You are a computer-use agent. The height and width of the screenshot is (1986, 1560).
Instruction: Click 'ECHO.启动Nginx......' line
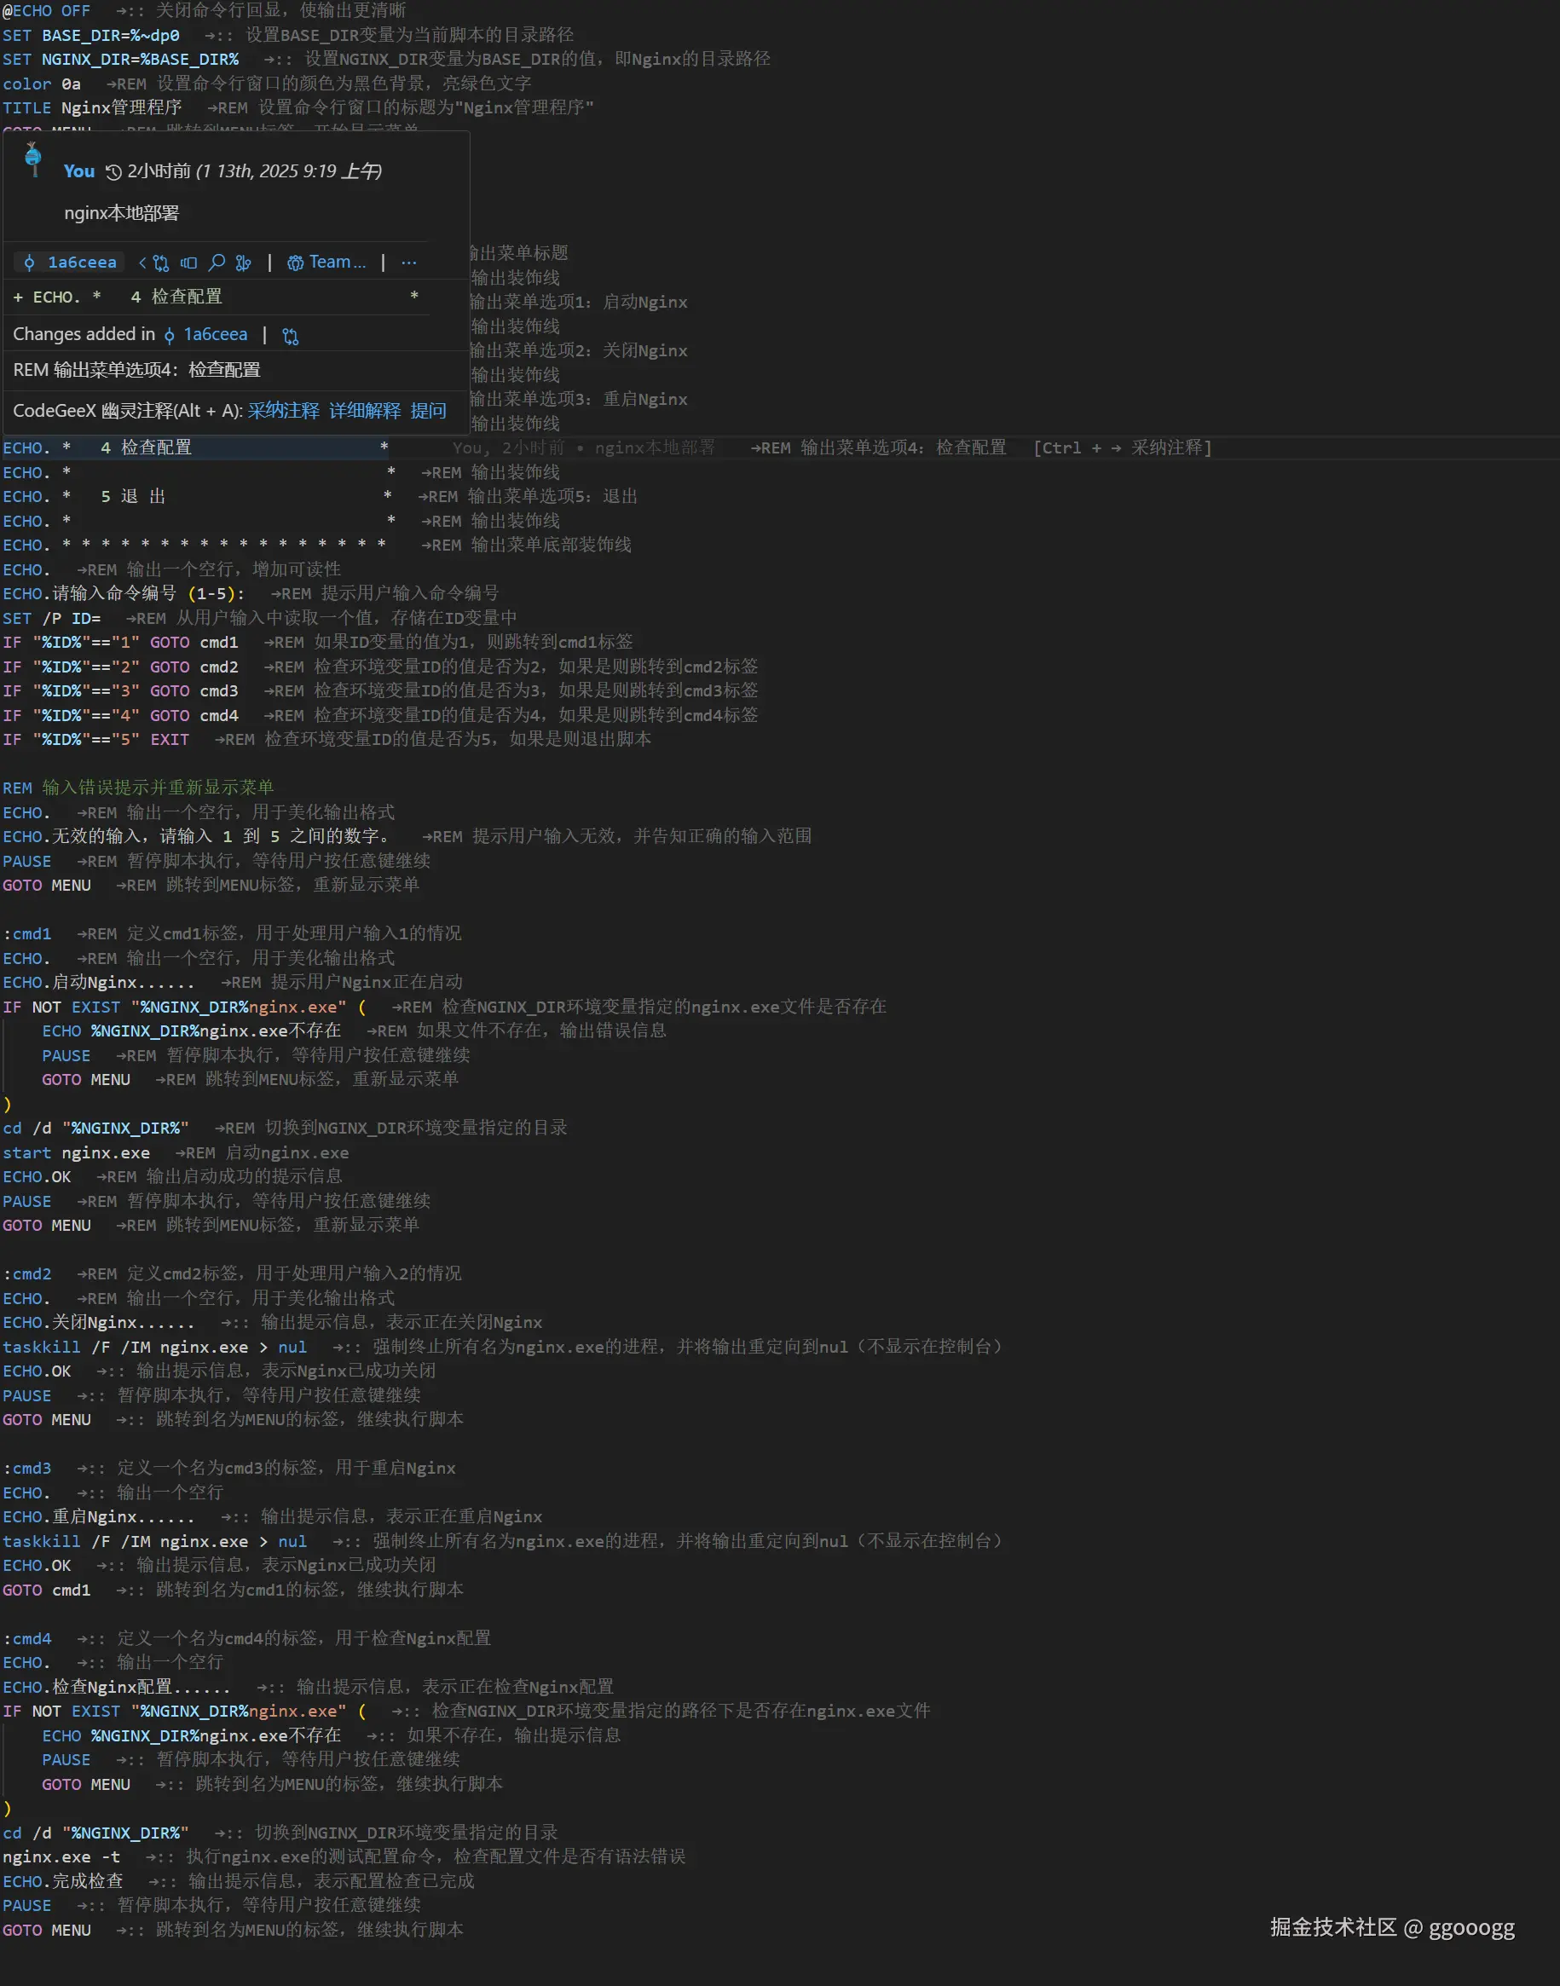[98, 983]
